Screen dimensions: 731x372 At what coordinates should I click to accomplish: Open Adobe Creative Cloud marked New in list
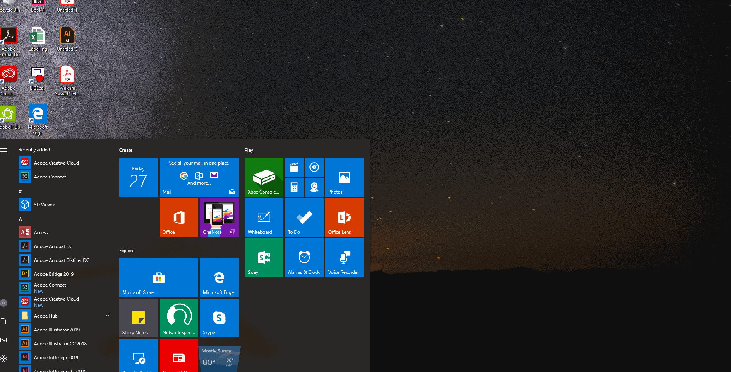[65, 302]
